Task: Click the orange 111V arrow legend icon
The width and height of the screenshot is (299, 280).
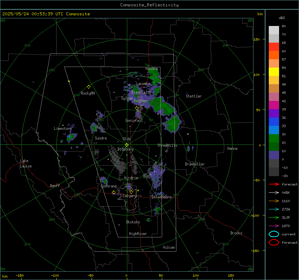Action: tap(274, 201)
